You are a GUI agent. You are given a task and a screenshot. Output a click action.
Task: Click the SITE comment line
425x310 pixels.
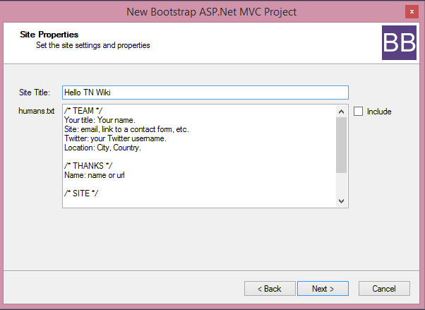[x=81, y=193]
